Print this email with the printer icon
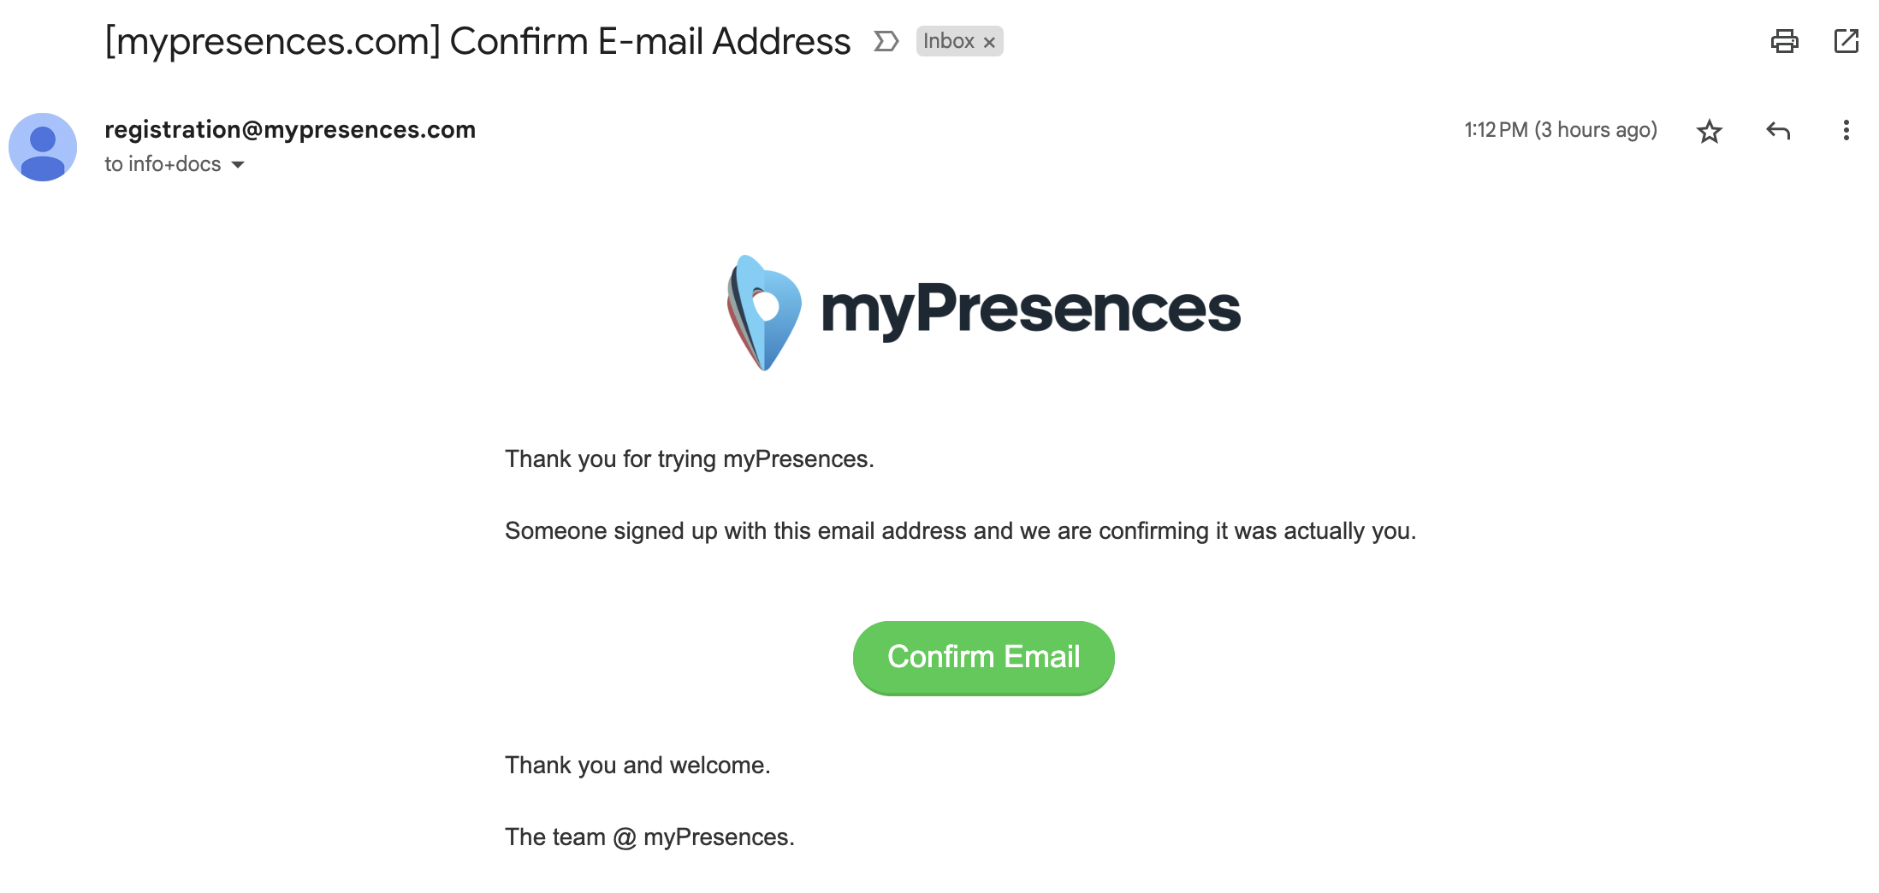Screen dimensions: 1879x893 point(1784,41)
